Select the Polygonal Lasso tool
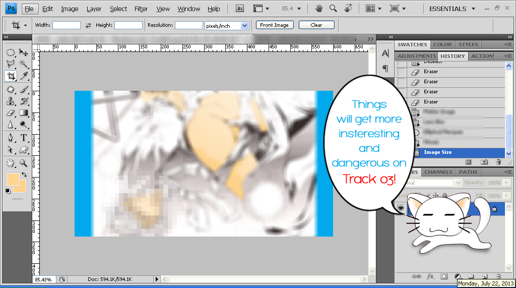This screenshot has height=288, width=516. click(x=11, y=64)
